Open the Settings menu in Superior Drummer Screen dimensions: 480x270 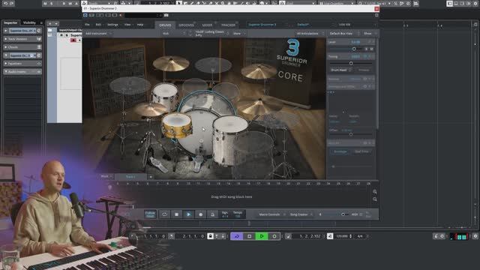112,25
